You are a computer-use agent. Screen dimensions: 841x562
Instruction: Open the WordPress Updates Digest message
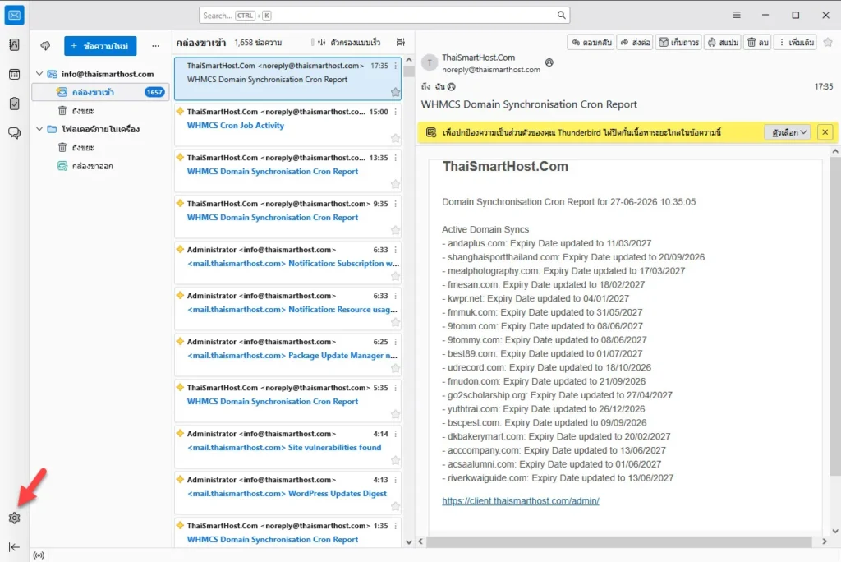click(288, 491)
